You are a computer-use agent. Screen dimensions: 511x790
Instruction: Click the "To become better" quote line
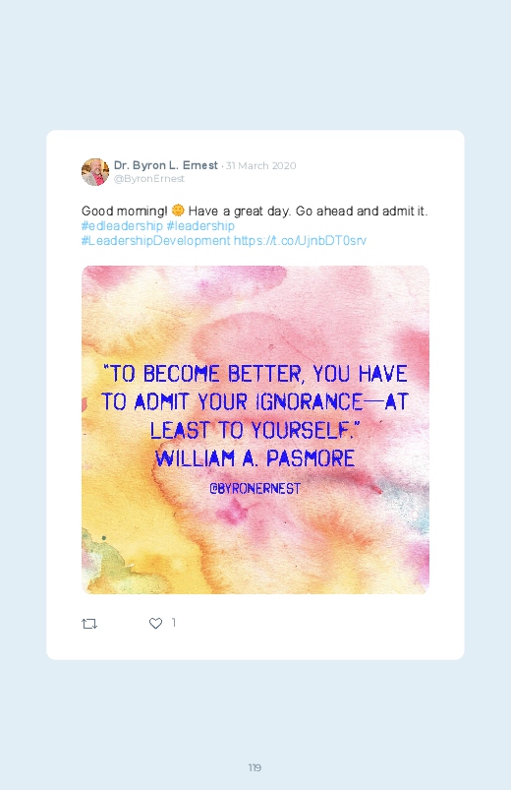coord(255,374)
